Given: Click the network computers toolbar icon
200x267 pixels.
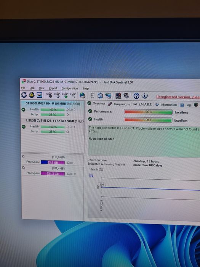Looking at the screenshot, I should pos(108,96).
